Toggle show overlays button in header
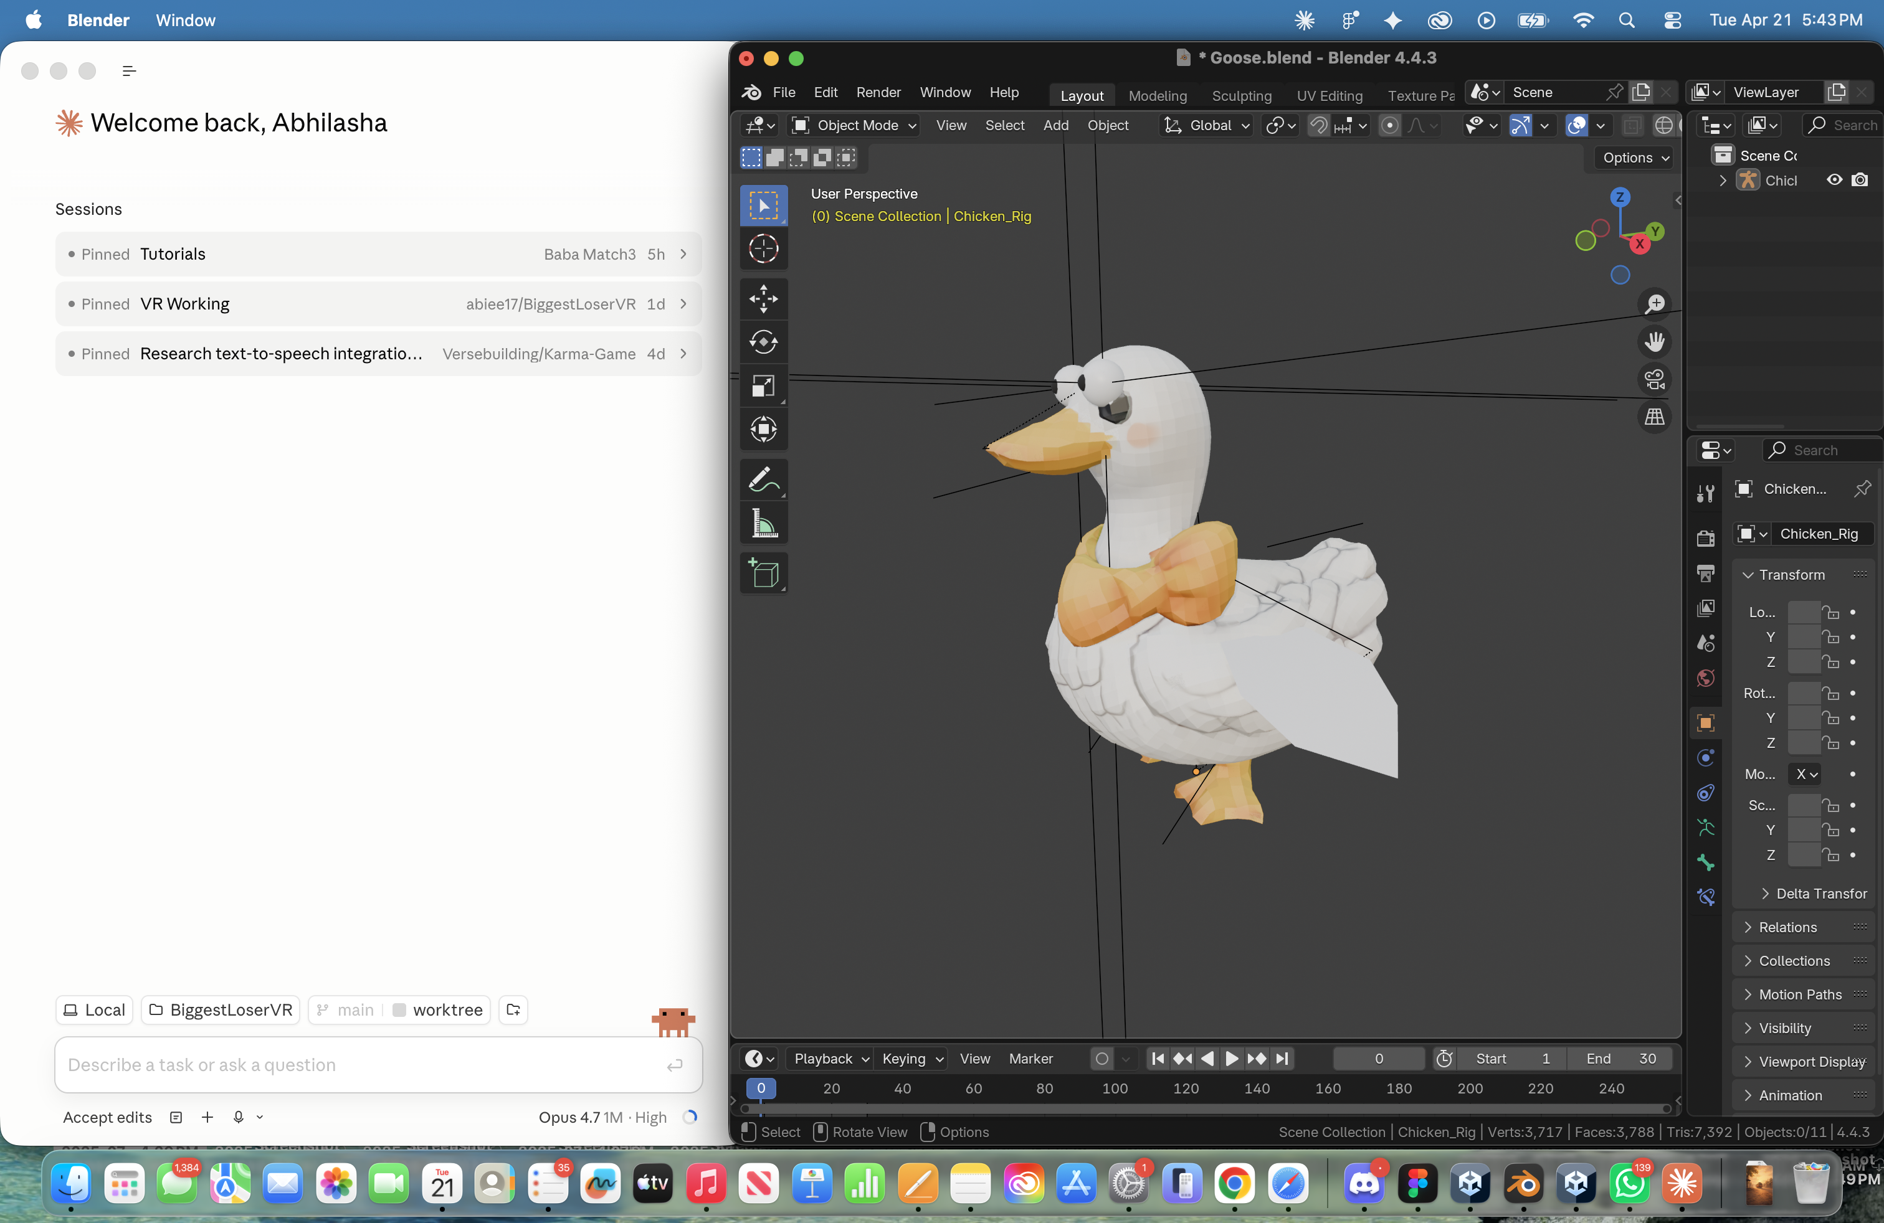 (1576, 125)
